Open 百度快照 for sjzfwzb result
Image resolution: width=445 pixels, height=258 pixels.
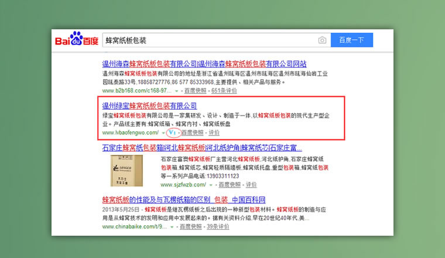point(230,185)
